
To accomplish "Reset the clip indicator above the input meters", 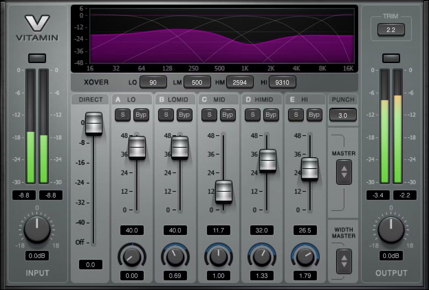I will click(37, 58).
